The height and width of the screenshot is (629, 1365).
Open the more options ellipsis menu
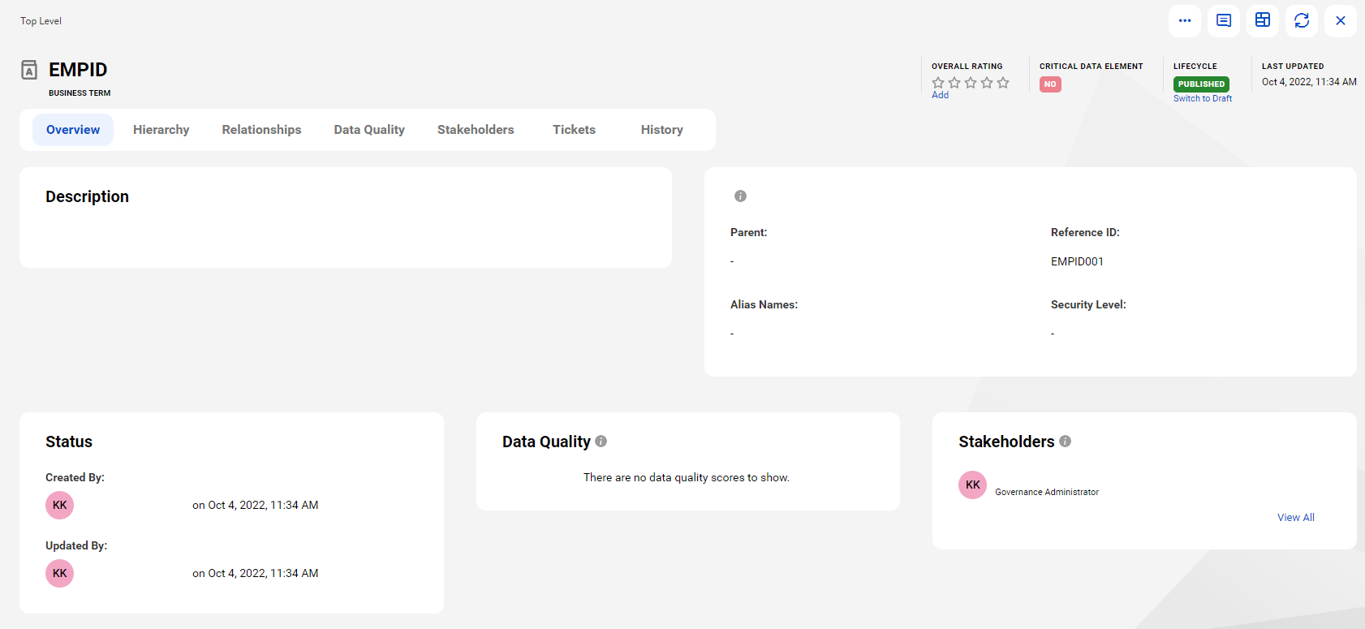tap(1185, 21)
